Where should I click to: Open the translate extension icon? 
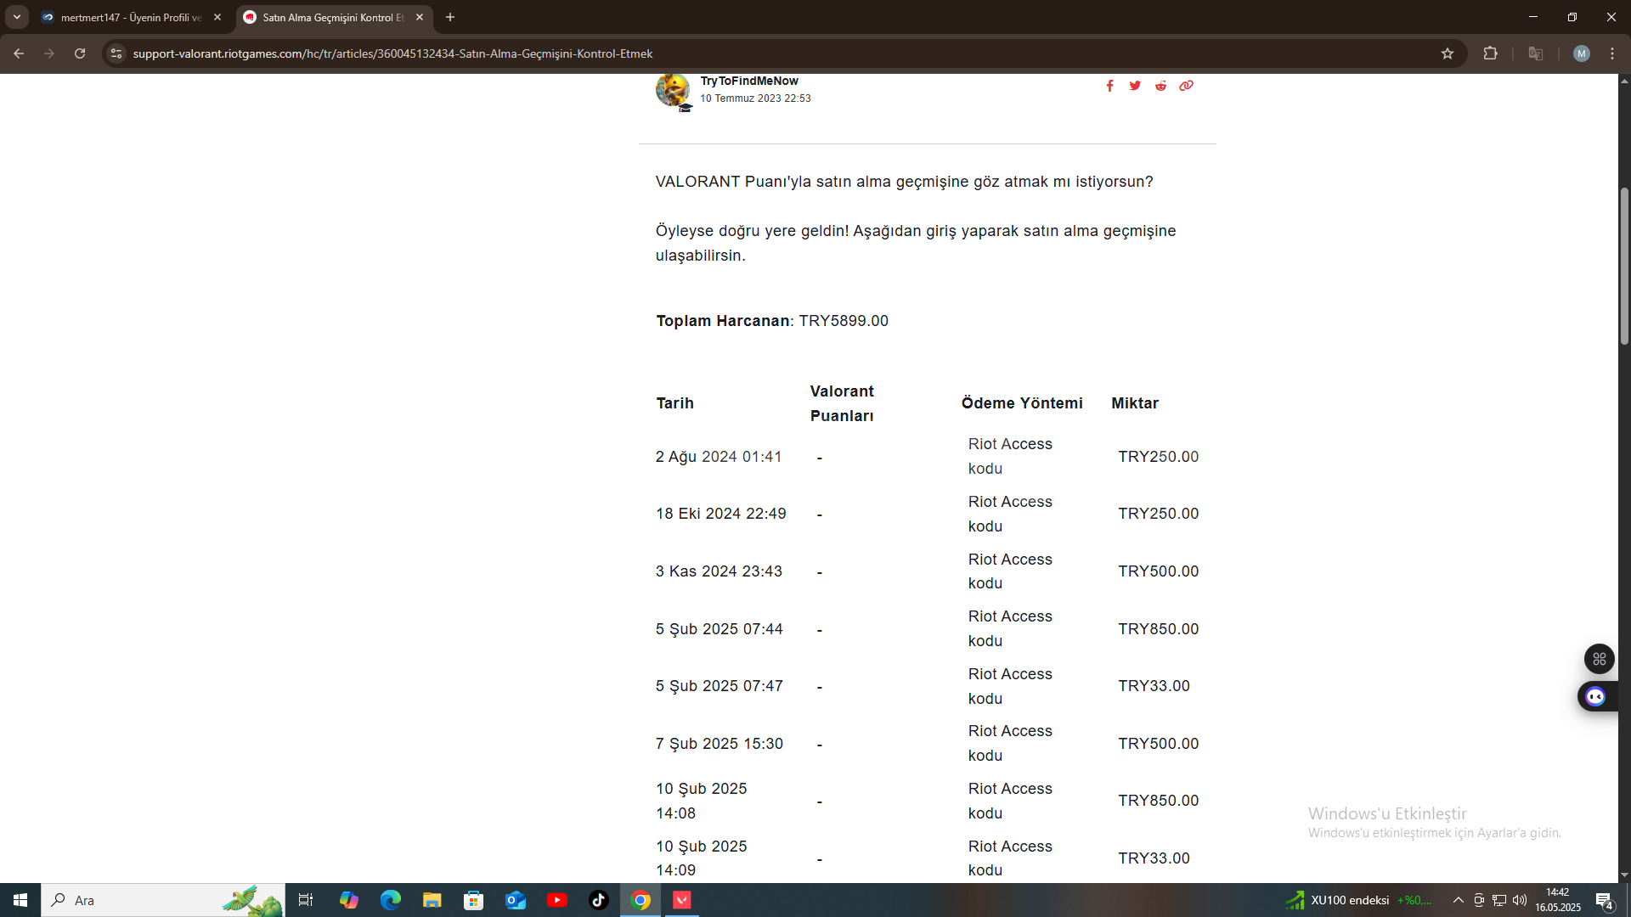[x=1536, y=53]
